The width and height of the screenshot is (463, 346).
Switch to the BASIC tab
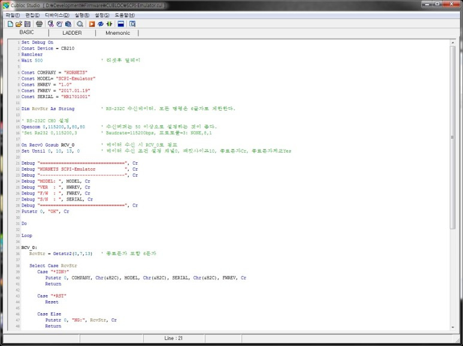pyautogui.click(x=26, y=32)
